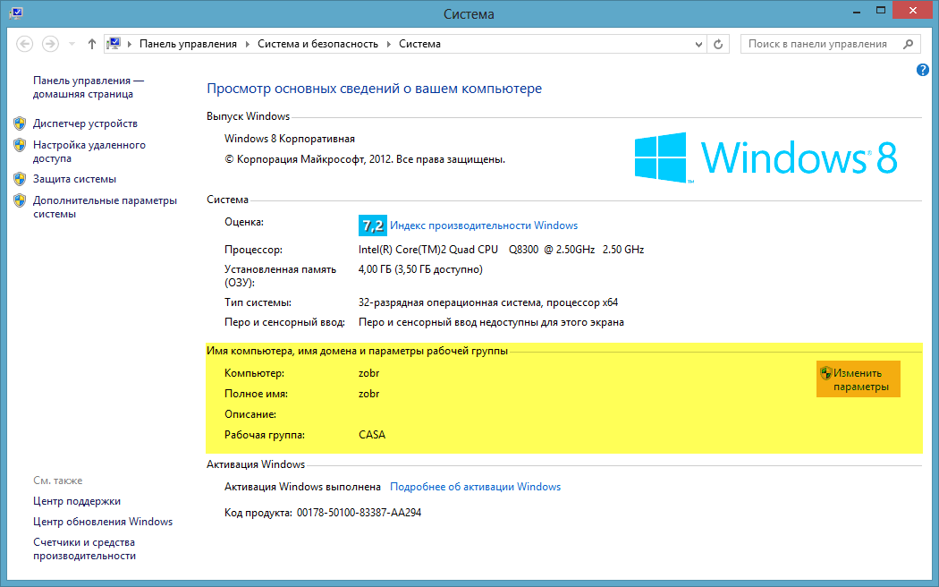
Task: Open Защита системы
Action: tap(75, 179)
